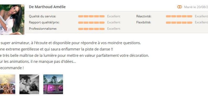
Task: Click the Rapport qualité/prix label
Action: click(x=44, y=22)
